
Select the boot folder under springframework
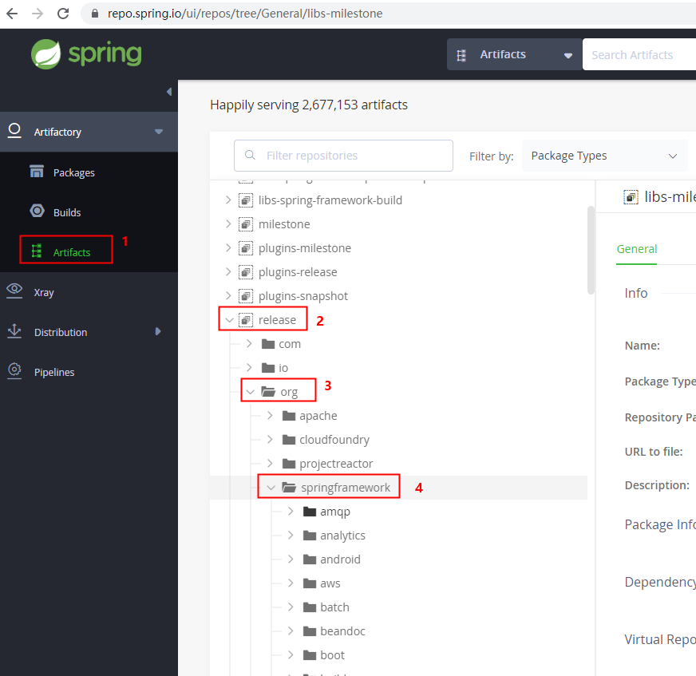(332, 654)
